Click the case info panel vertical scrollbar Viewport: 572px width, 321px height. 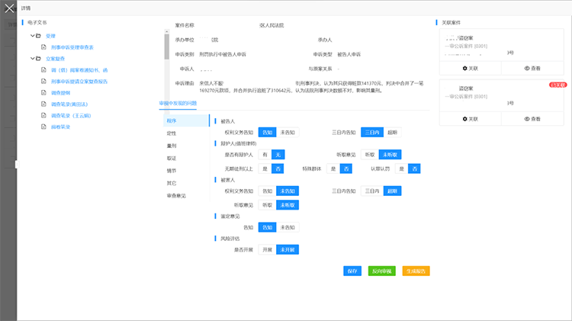click(165, 44)
